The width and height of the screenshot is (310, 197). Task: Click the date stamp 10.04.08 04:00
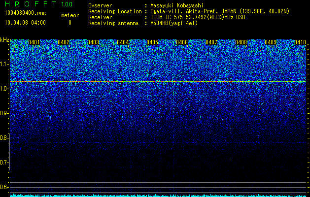pyautogui.click(x=25, y=23)
